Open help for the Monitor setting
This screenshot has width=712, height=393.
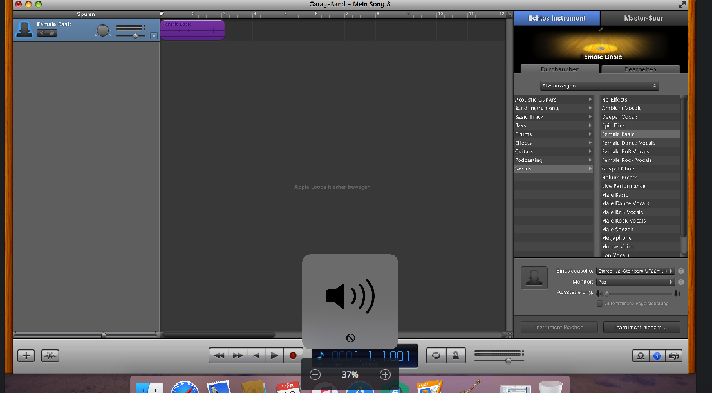(x=680, y=282)
